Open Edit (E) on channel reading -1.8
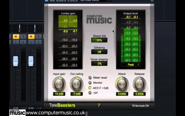 38,42
